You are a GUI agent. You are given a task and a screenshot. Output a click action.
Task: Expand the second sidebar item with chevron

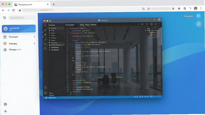[x=34, y=37]
